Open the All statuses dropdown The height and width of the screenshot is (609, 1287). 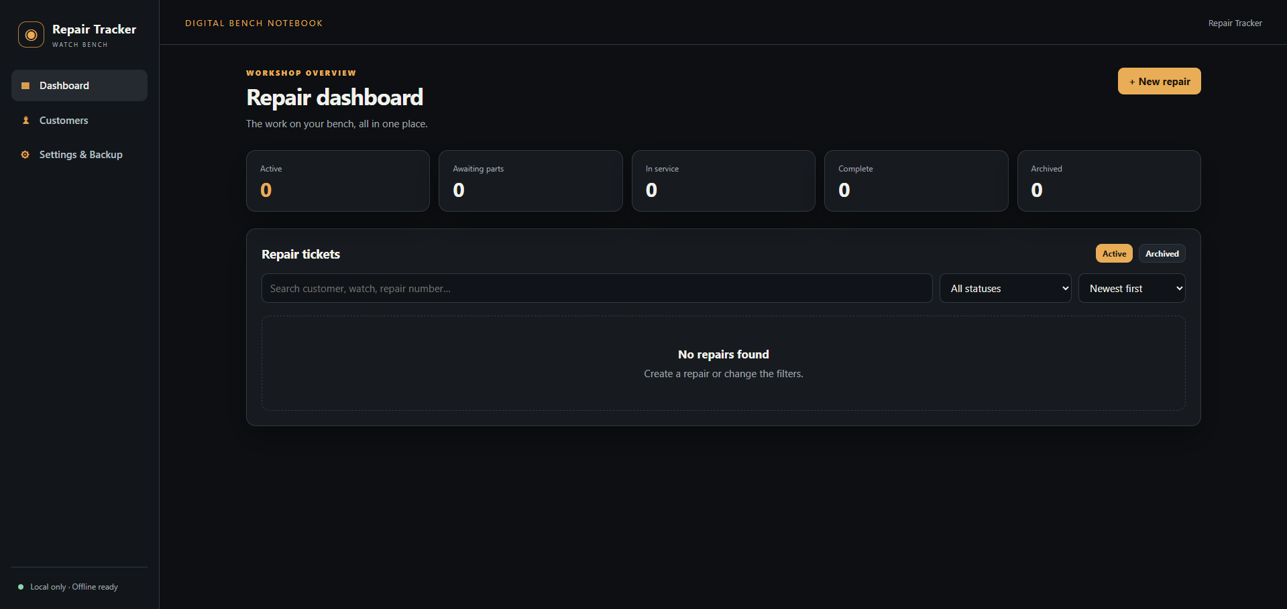pos(1005,288)
